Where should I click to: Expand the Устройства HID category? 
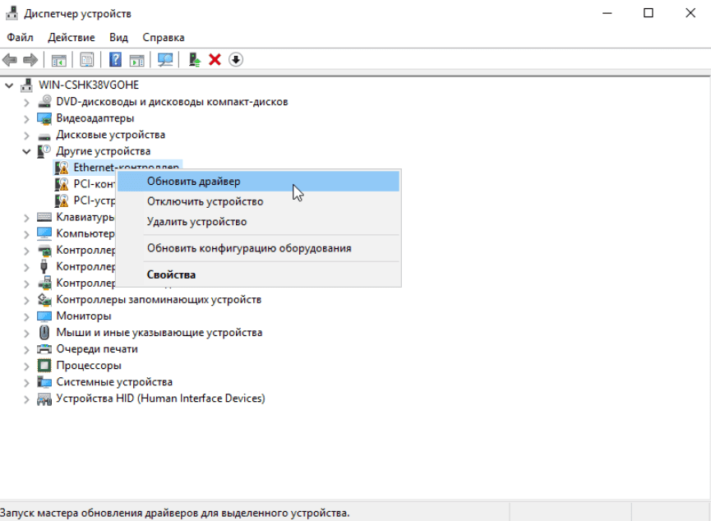pos(26,399)
